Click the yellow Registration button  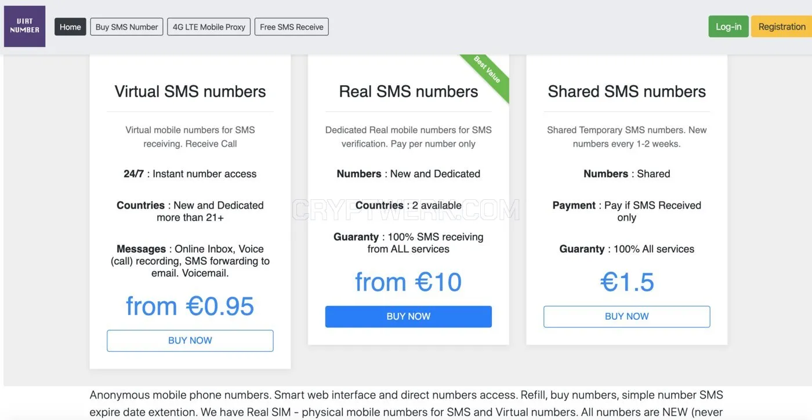pos(781,27)
